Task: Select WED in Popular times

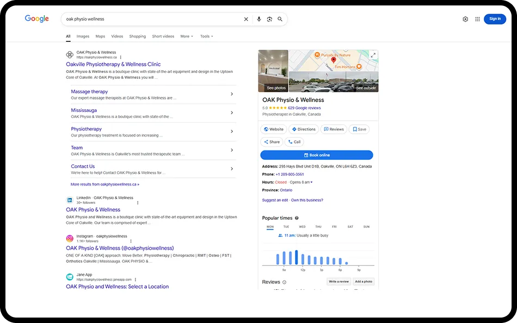Action: point(302,227)
